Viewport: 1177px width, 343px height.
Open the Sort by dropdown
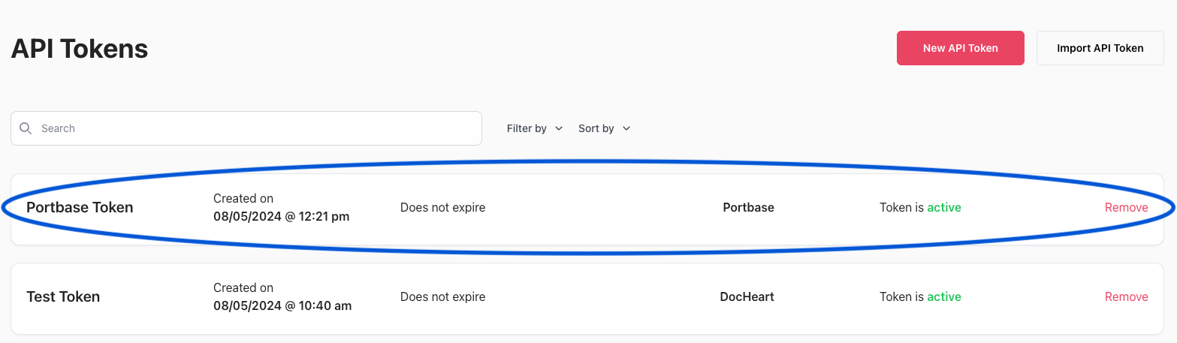tap(605, 128)
